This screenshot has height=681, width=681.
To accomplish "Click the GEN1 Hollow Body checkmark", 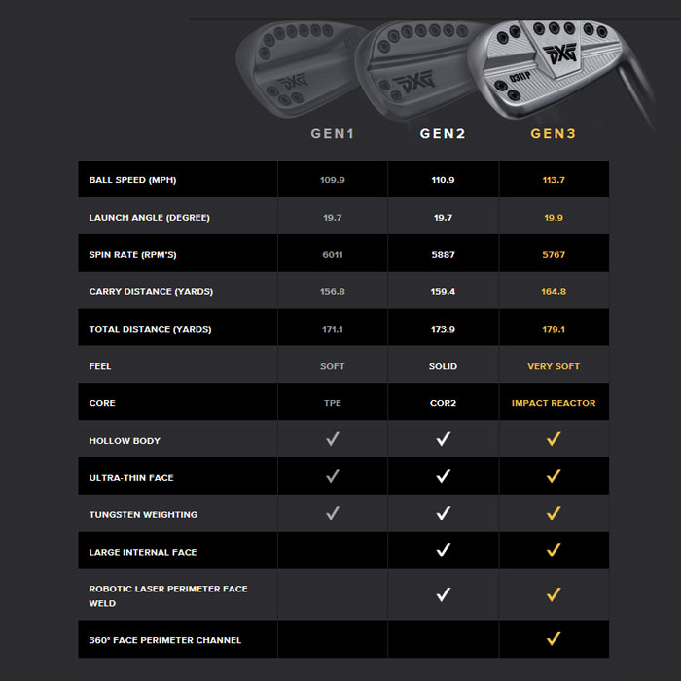I will (x=333, y=439).
